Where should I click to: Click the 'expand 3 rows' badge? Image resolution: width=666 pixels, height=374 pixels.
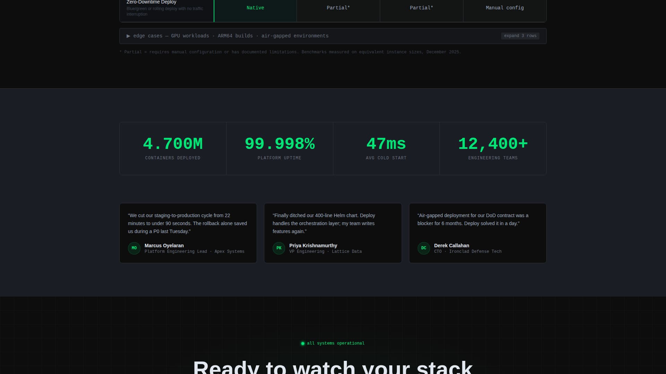tap(520, 36)
